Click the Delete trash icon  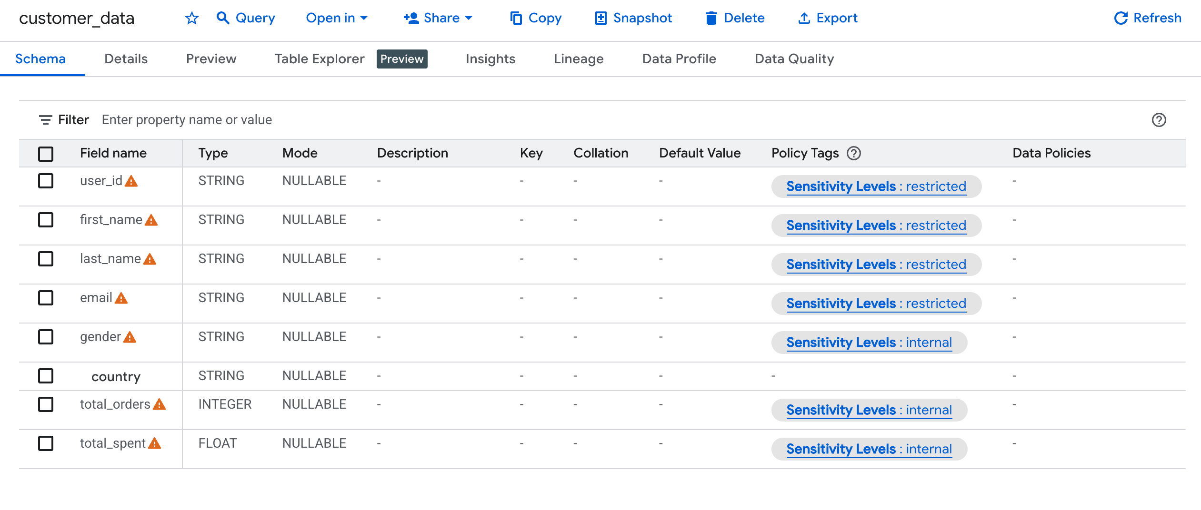(711, 18)
